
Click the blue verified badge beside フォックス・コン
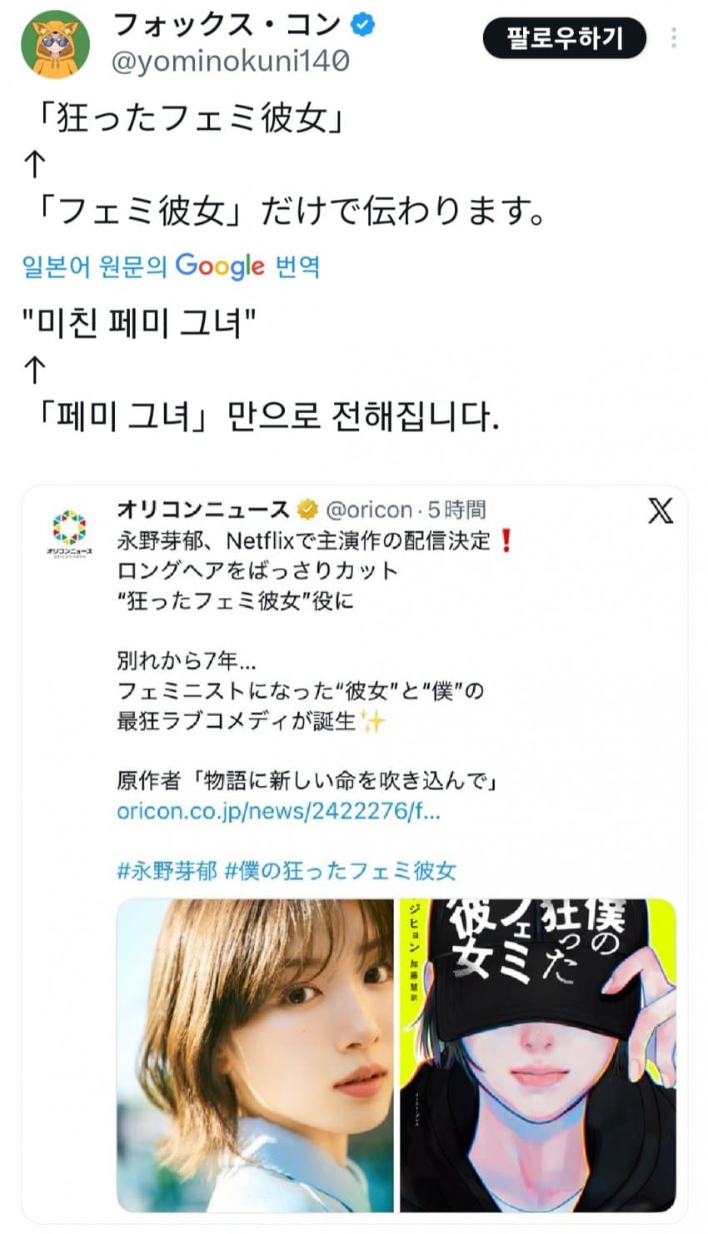[x=362, y=25]
